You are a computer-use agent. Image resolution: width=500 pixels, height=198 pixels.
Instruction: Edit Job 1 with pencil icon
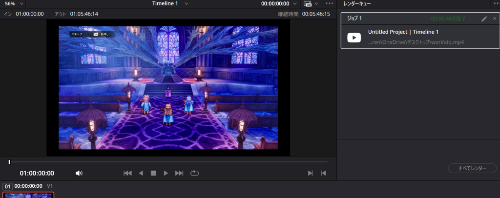484,19
